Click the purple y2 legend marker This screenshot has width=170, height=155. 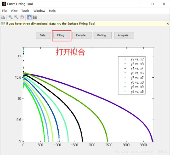click(x=125, y=59)
